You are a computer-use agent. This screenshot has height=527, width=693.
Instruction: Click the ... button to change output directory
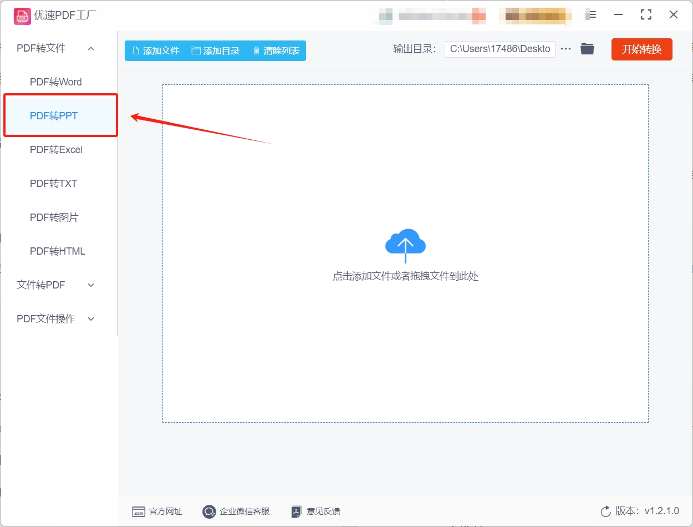click(565, 48)
